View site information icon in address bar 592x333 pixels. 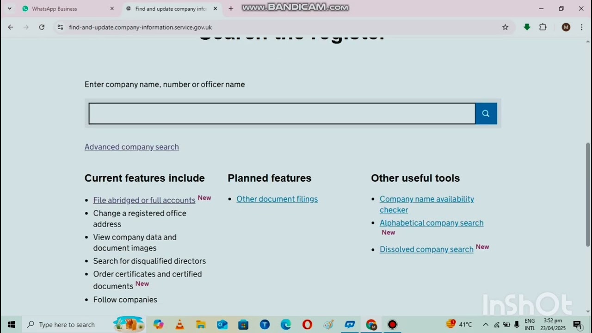(60, 27)
